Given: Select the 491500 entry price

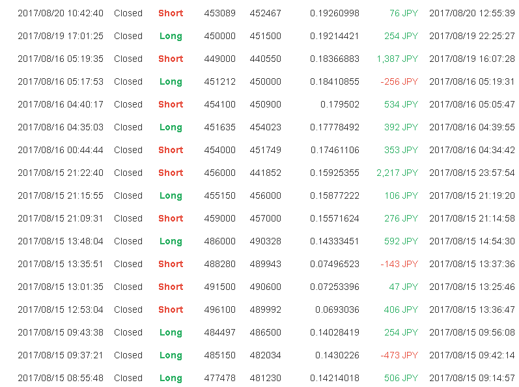Looking at the screenshot, I should [x=220, y=287].
